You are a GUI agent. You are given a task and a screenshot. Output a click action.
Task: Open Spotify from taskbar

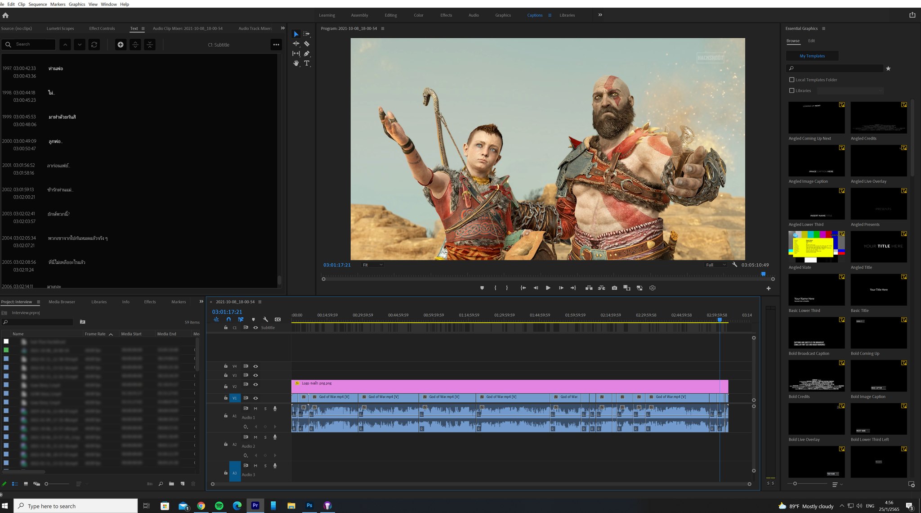pyautogui.click(x=219, y=506)
